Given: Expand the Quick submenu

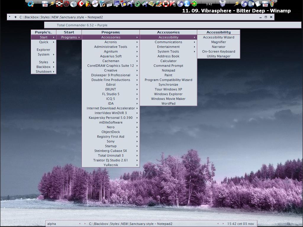Looking at the screenshot, I should pos(44,42).
